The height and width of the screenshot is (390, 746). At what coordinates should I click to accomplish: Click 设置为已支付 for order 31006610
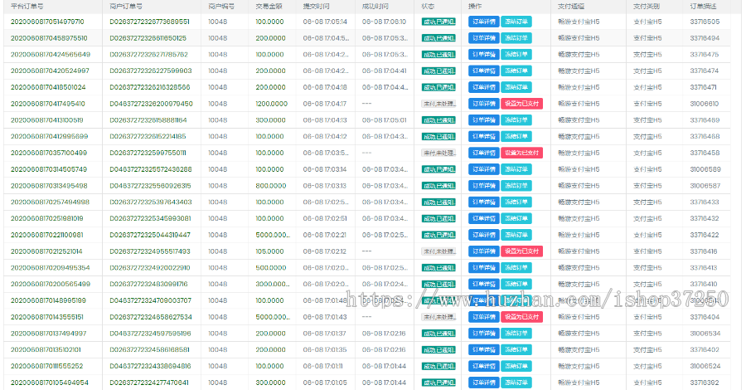click(x=521, y=104)
